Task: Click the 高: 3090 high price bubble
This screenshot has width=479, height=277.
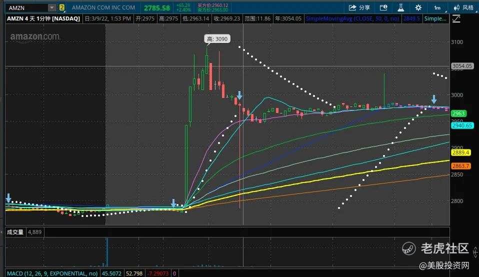Action: tap(217, 39)
